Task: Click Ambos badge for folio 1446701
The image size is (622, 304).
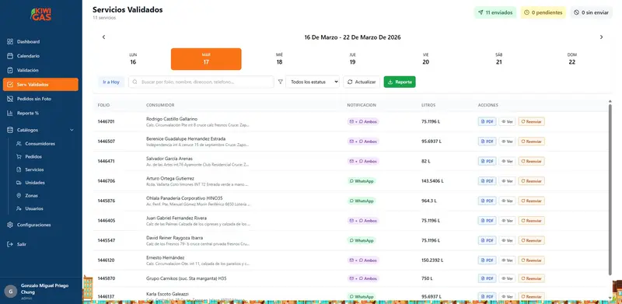Action: pyautogui.click(x=363, y=121)
